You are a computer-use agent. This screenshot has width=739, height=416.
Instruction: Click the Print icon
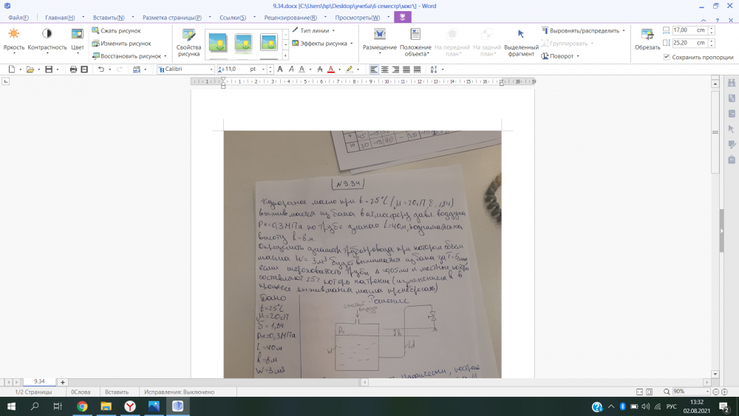tap(73, 69)
